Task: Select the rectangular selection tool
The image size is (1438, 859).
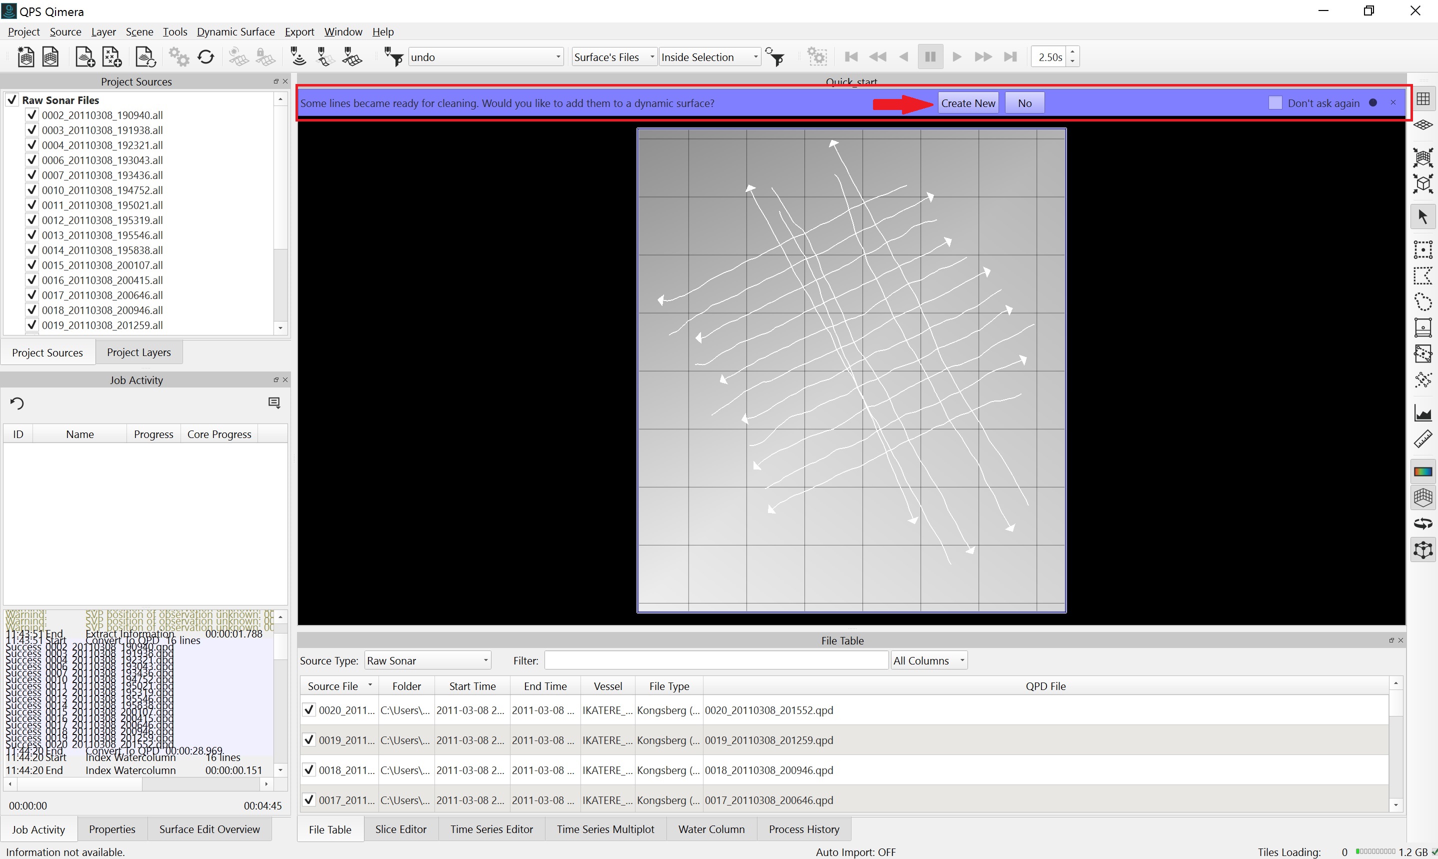Action: click(1423, 249)
